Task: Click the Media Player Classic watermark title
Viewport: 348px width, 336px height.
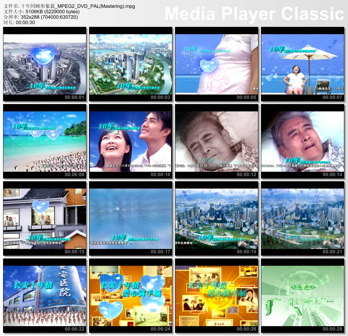Action: coord(254,14)
